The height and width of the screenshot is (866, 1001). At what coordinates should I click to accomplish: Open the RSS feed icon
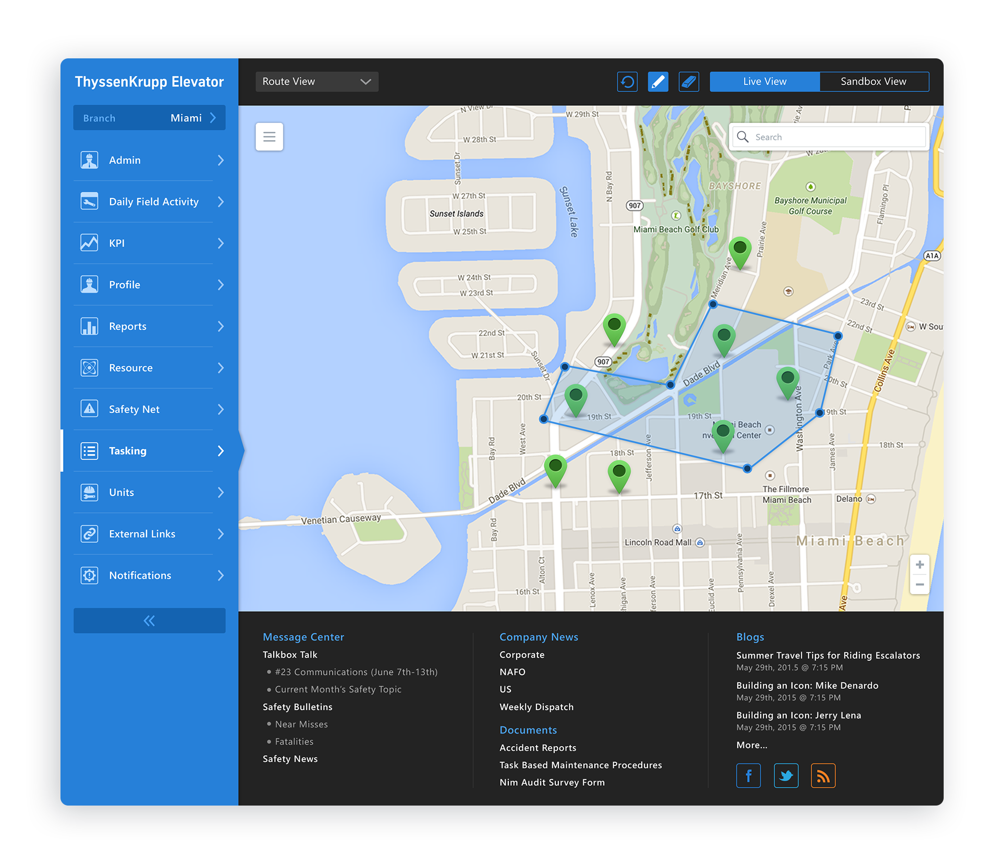823,776
